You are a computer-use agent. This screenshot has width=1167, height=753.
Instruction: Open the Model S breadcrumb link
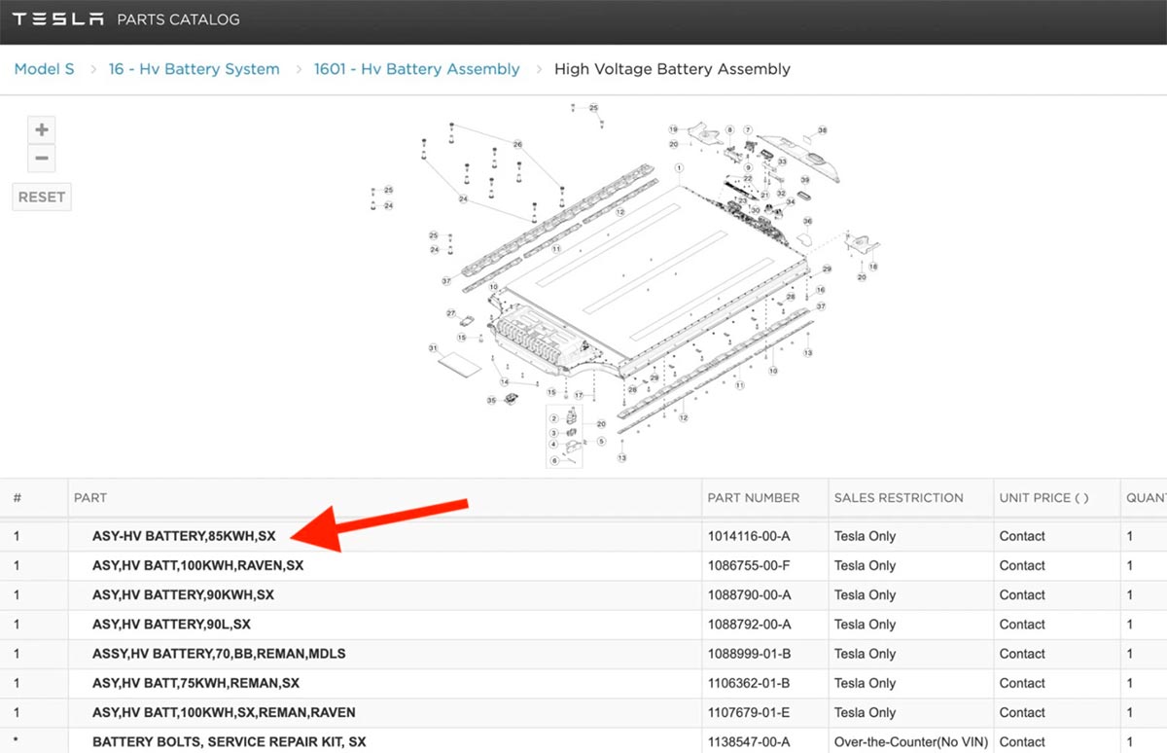point(44,69)
